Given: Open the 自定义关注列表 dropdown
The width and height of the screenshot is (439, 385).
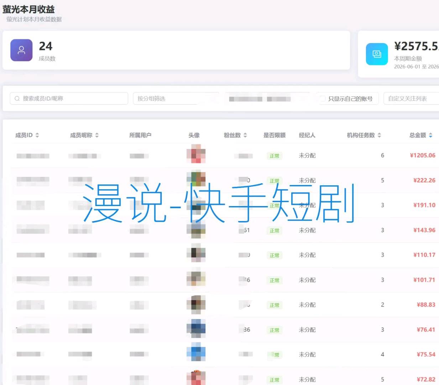Looking at the screenshot, I should (411, 98).
